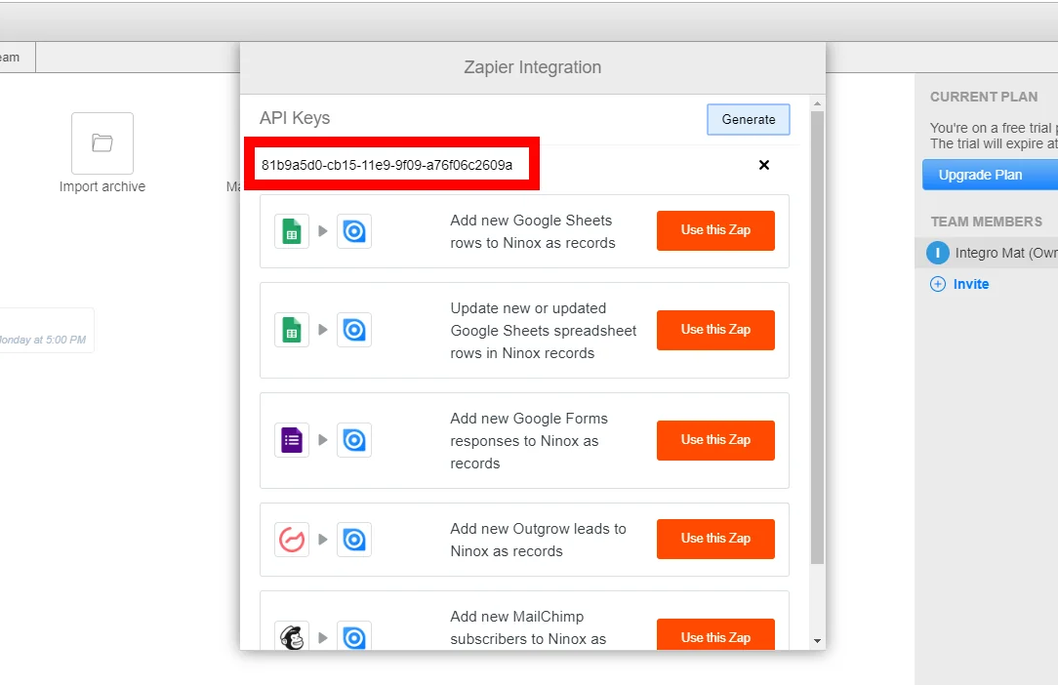
Task: Delete the API key with the X icon
Action: [764, 165]
